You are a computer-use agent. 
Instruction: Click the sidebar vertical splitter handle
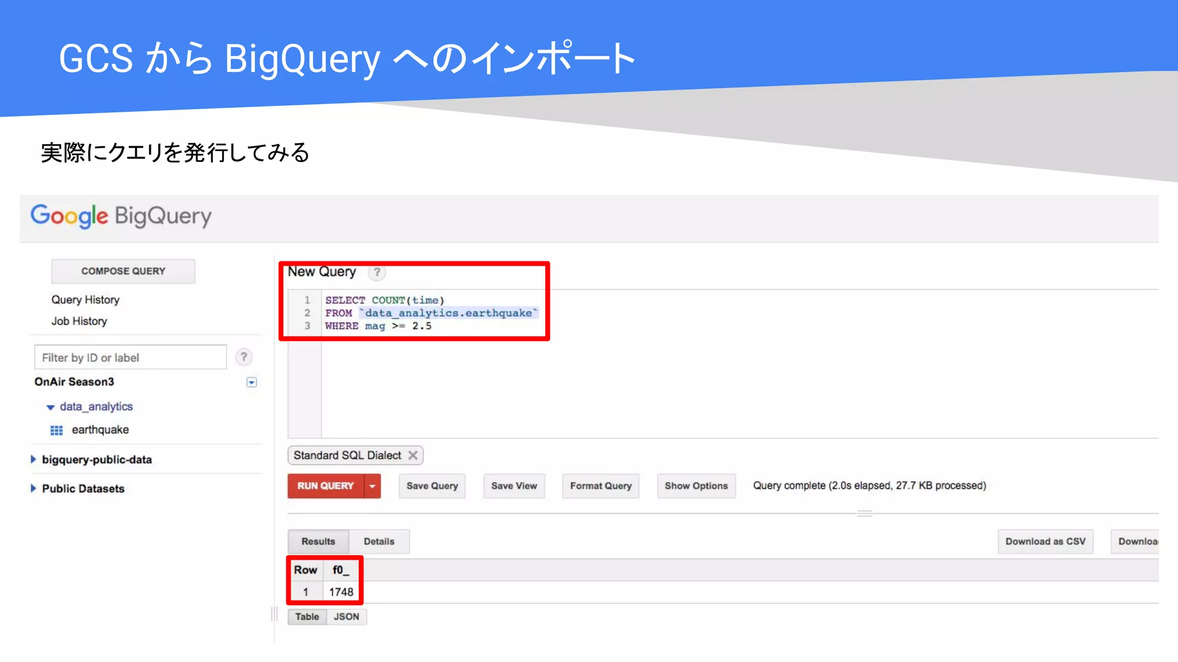click(x=274, y=614)
